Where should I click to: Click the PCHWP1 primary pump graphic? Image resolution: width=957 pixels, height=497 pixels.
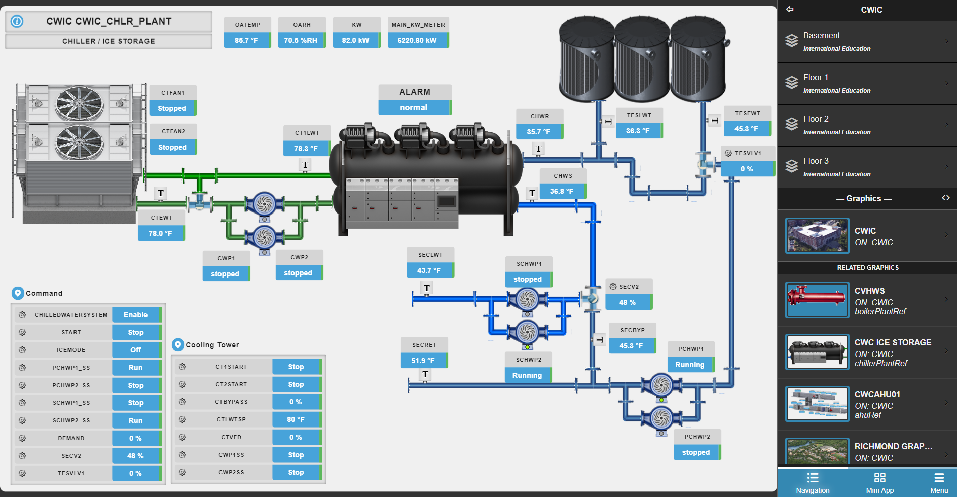click(x=661, y=387)
